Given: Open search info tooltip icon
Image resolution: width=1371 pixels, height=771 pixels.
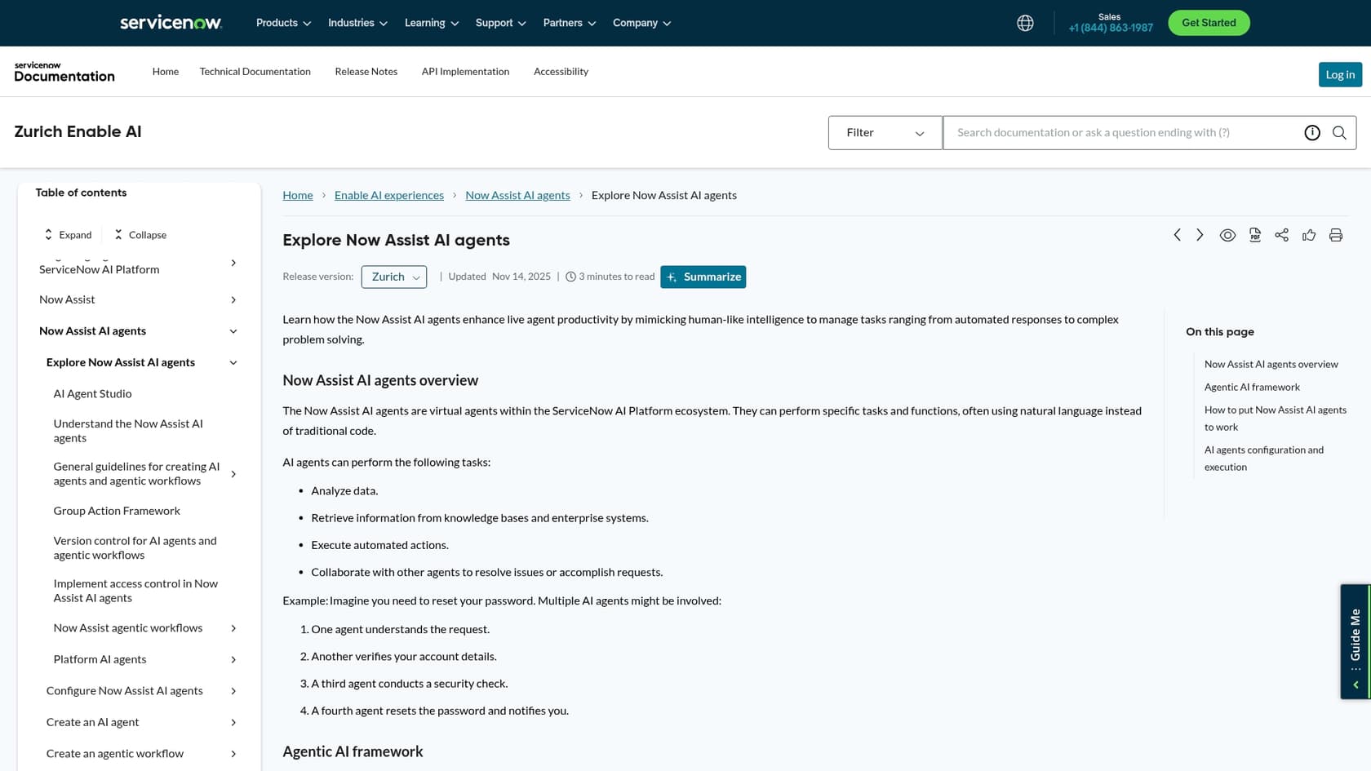Looking at the screenshot, I should click(x=1311, y=132).
